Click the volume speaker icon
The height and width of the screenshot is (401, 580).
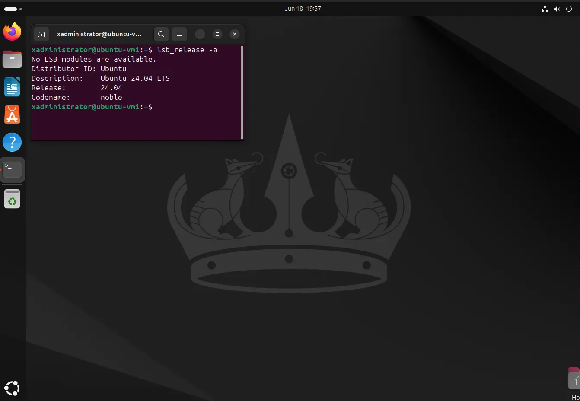coord(557,9)
